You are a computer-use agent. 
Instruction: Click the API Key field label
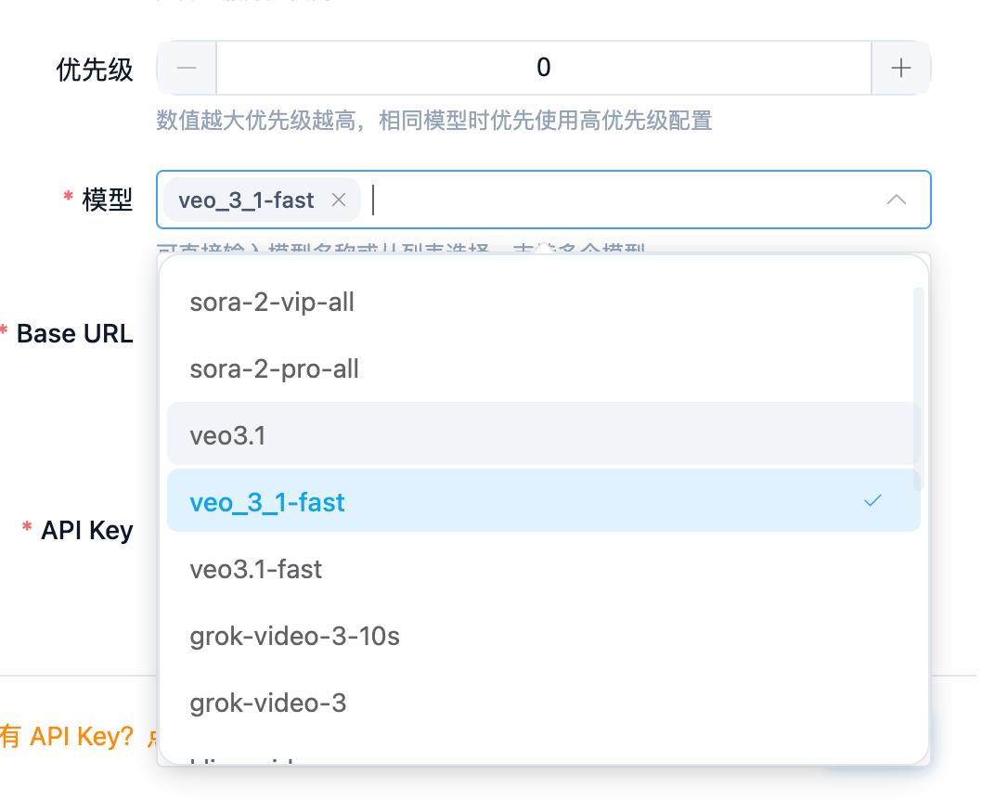point(86,530)
